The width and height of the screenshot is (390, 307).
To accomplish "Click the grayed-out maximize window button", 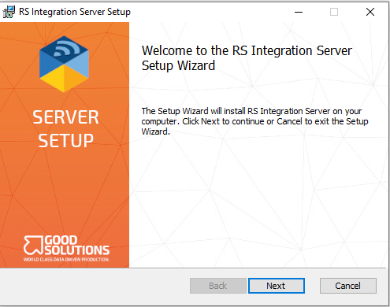I will pyautogui.click(x=334, y=12).
